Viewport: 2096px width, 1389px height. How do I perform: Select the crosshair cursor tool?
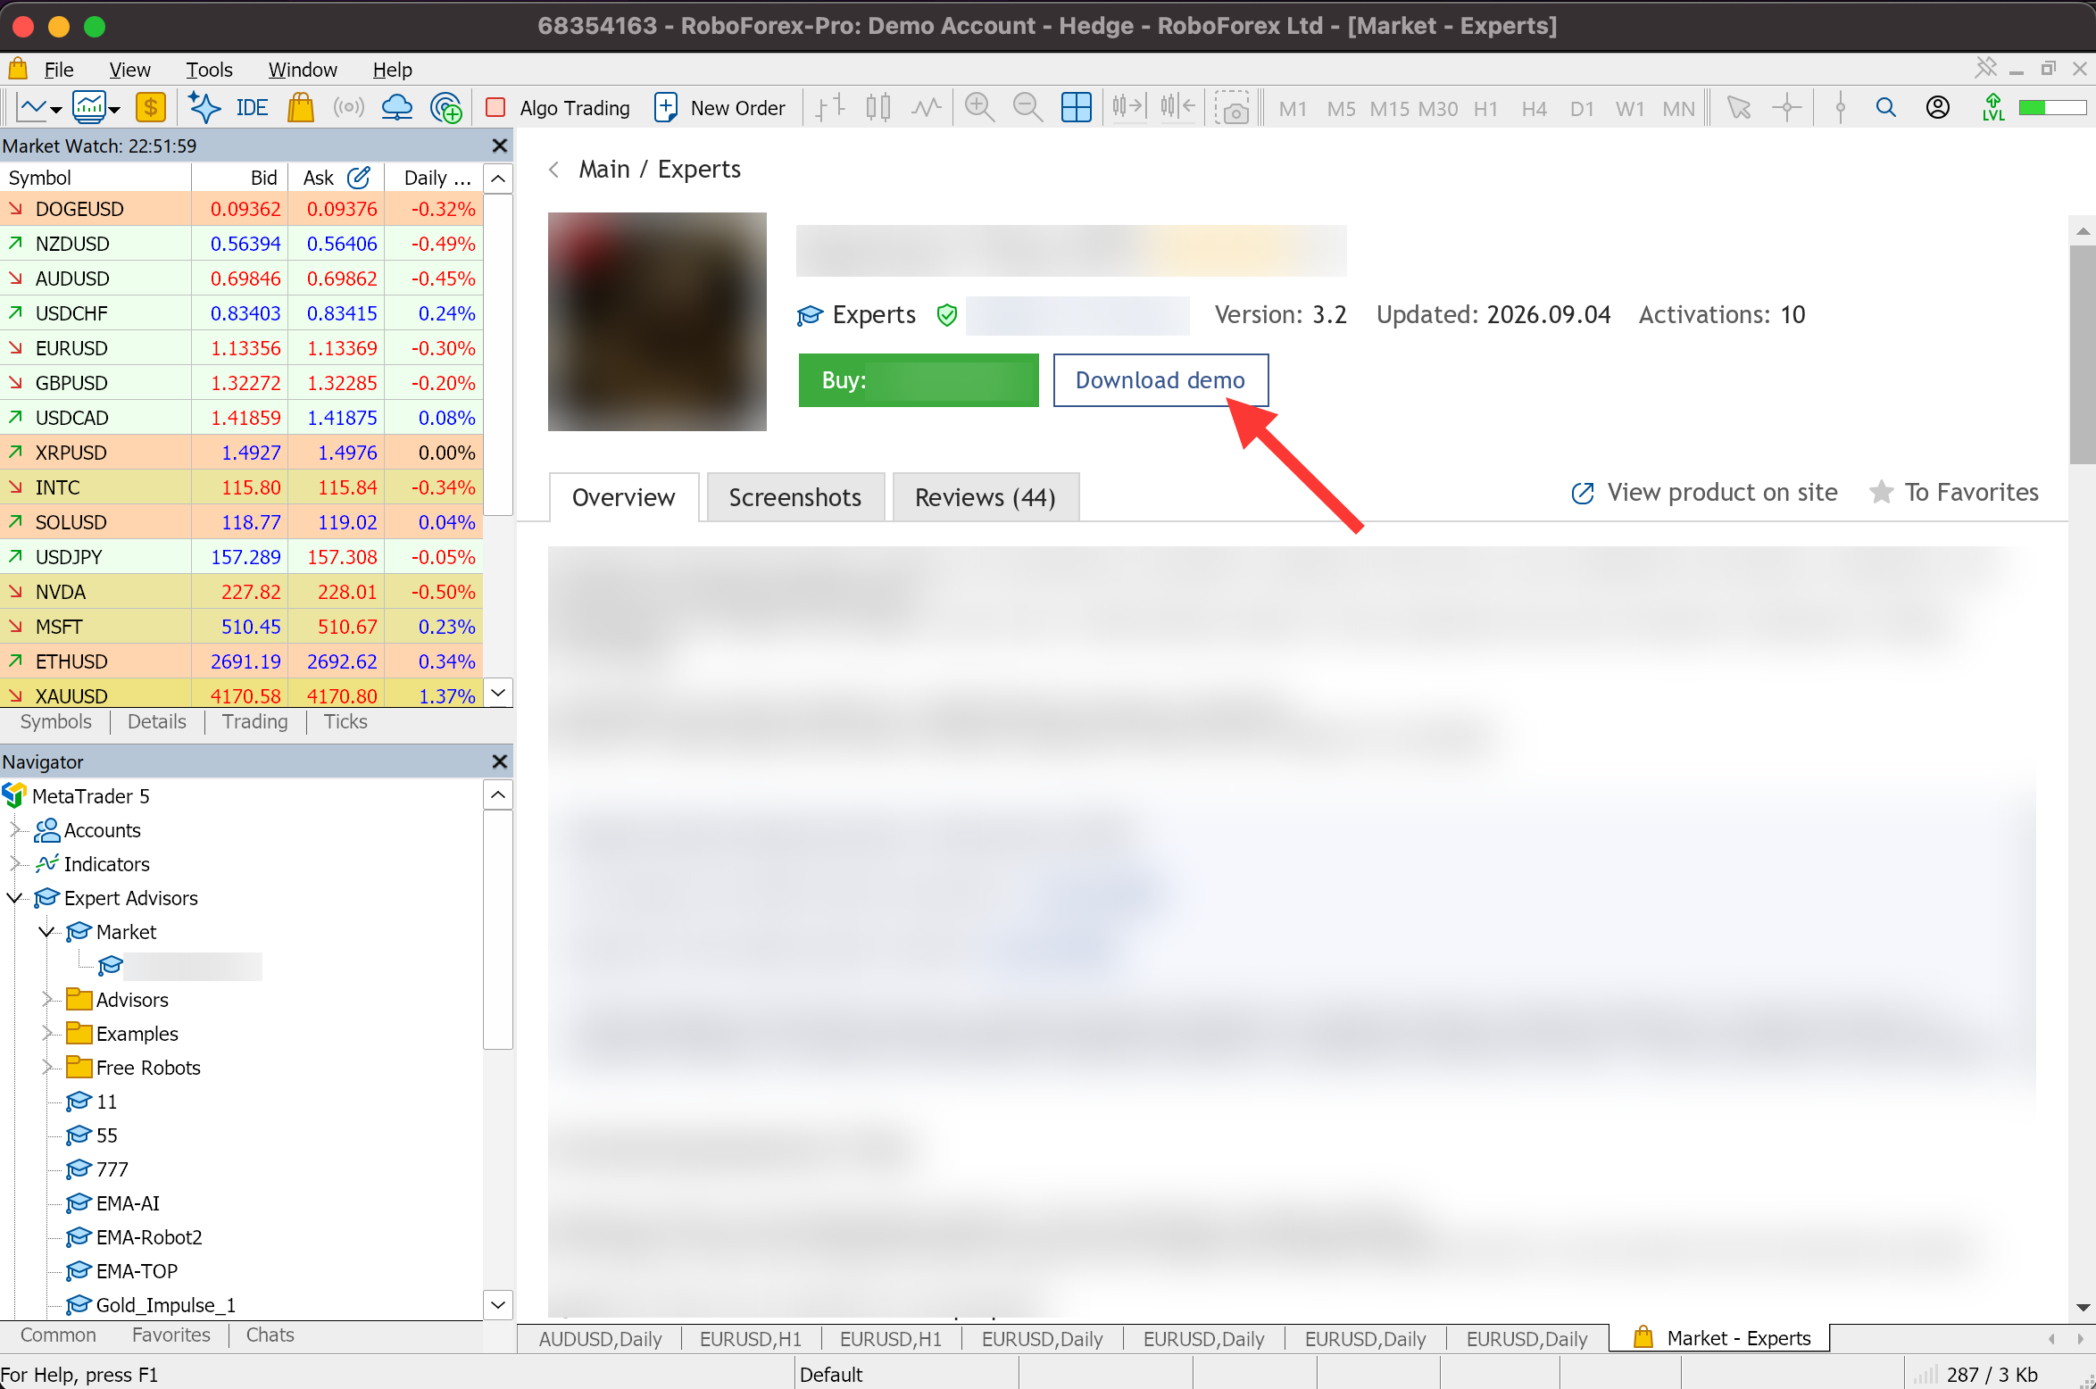1787,108
